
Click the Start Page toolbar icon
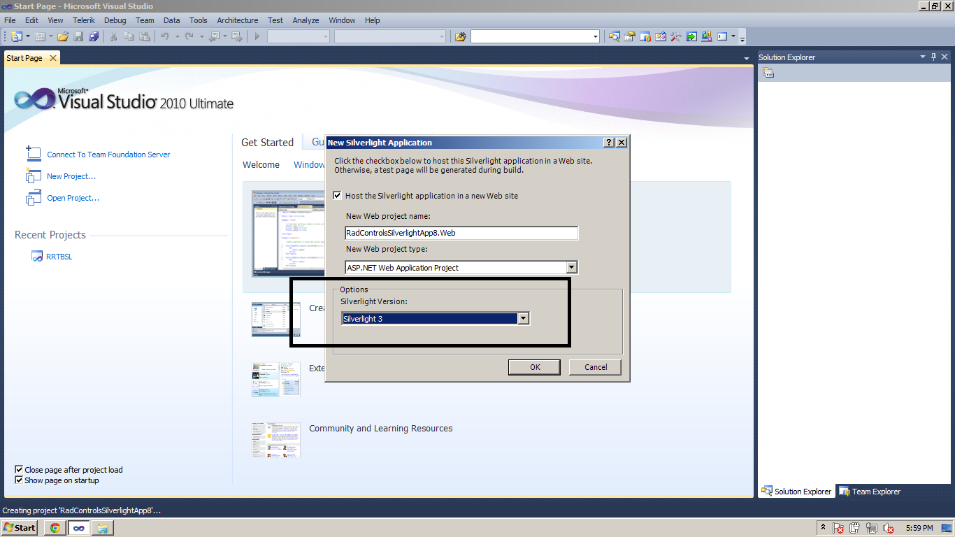[707, 36]
